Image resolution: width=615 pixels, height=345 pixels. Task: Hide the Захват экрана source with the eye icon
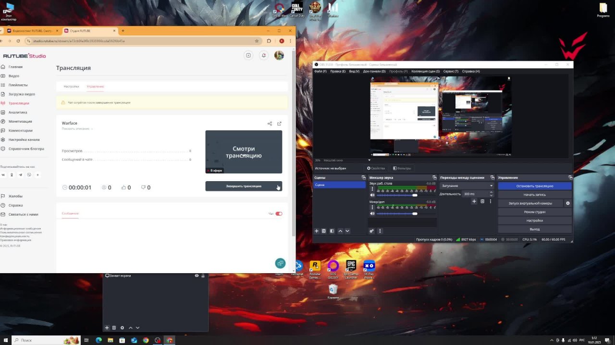[197, 276]
